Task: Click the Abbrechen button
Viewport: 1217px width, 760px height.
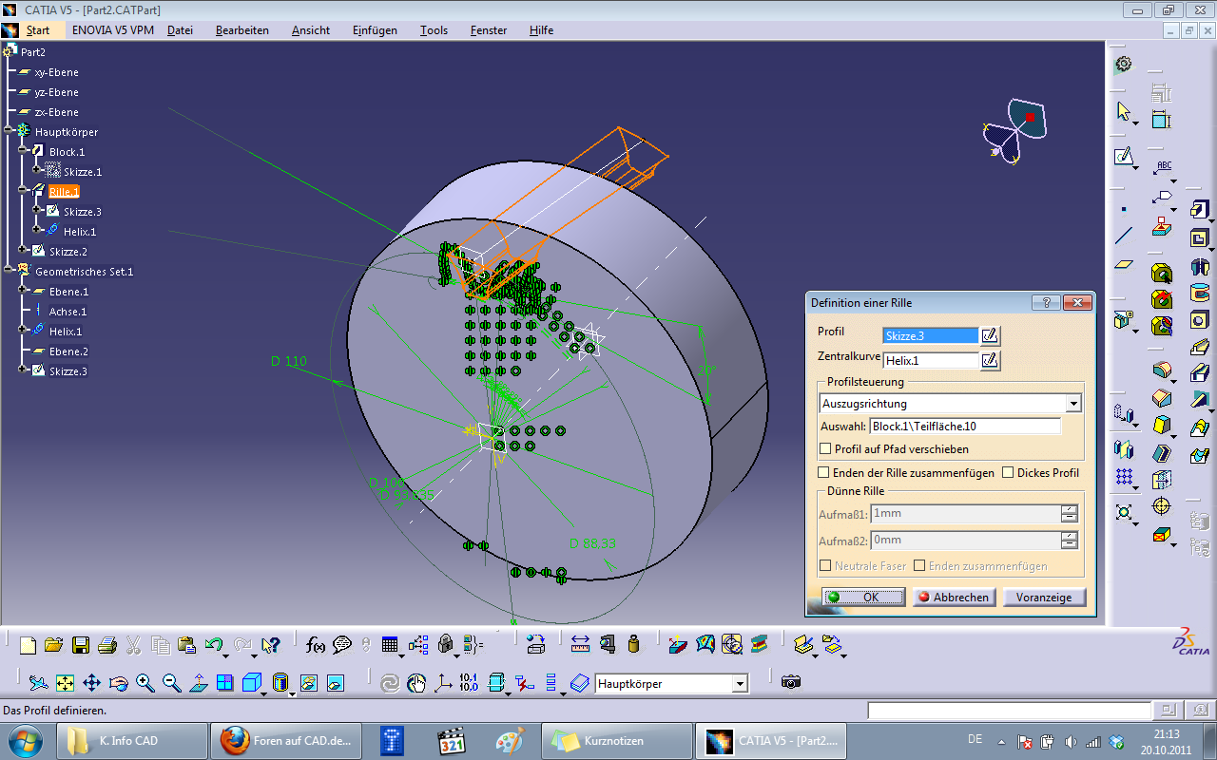Action: coord(954,598)
